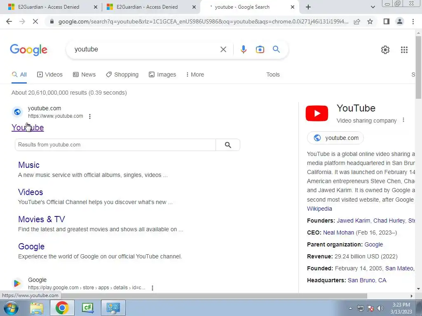The width and height of the screenshot is (422, 316).
Task: Stop loading the page
Action: [x=35, y=21]
